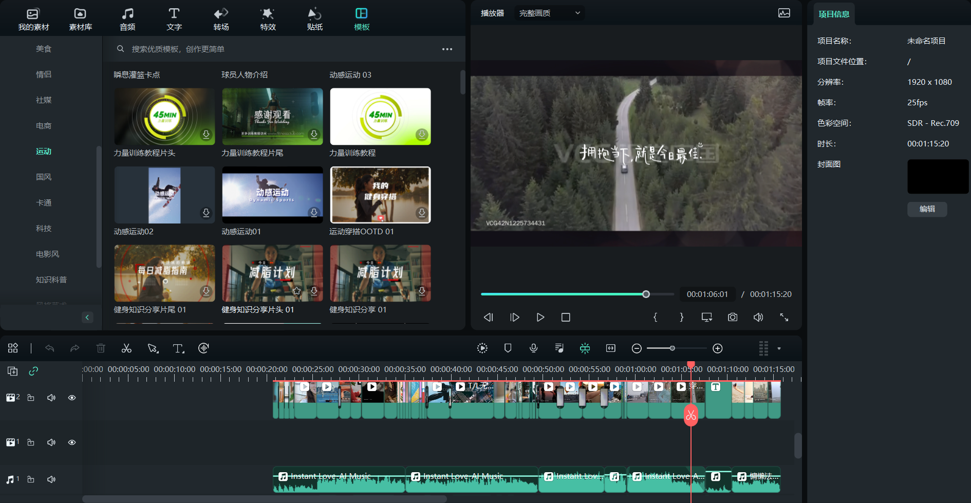
Task: Click the zoom in plus button
Action: [718, 348]
